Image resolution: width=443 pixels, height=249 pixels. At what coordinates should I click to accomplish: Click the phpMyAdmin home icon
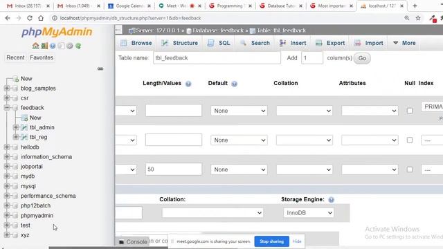tap(35, 46)
